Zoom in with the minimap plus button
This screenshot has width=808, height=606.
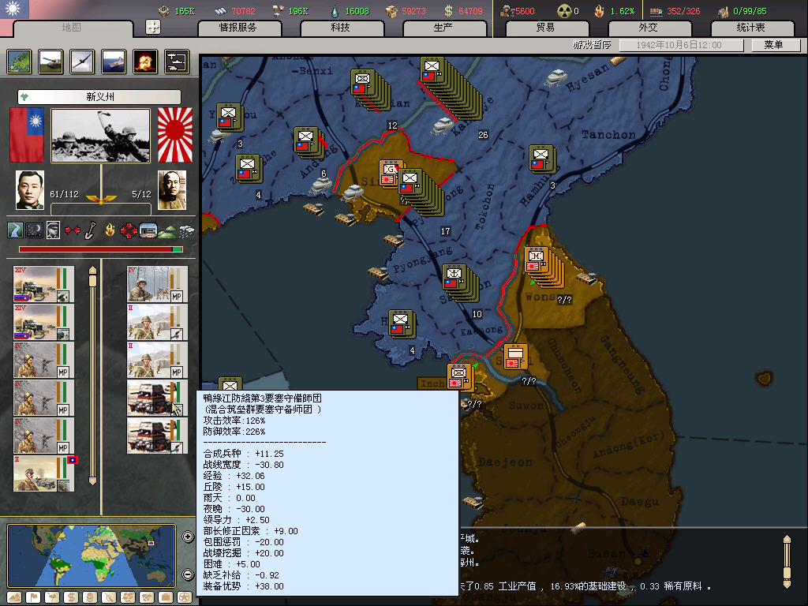pos(188,537)
